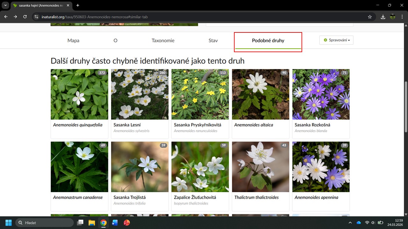
Task: Open File Explorer from the taskbar
Action: 92,223
